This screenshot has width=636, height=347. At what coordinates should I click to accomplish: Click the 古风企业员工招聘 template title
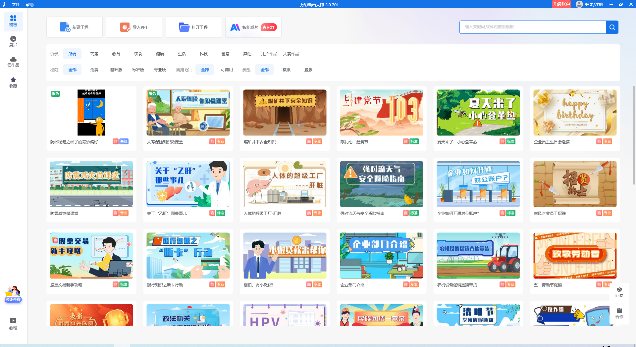point(550,214)
